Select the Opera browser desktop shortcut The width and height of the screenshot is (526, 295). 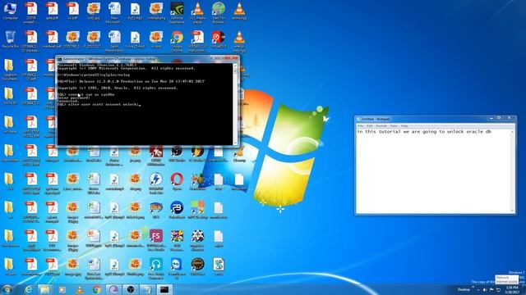177,182
